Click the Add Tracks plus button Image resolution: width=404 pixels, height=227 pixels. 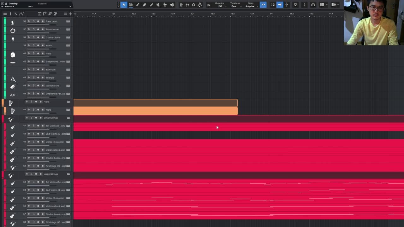point(71,14)
